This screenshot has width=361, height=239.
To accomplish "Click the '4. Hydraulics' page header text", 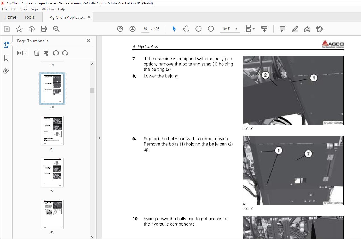I will click(145, 47).
